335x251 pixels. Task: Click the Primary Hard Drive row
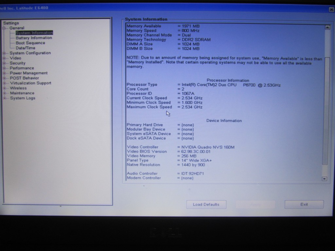(x=160, y=125)
